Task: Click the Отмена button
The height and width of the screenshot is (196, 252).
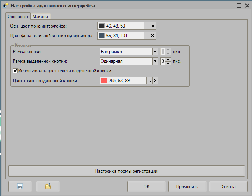Action: click(x=228, y=186)
